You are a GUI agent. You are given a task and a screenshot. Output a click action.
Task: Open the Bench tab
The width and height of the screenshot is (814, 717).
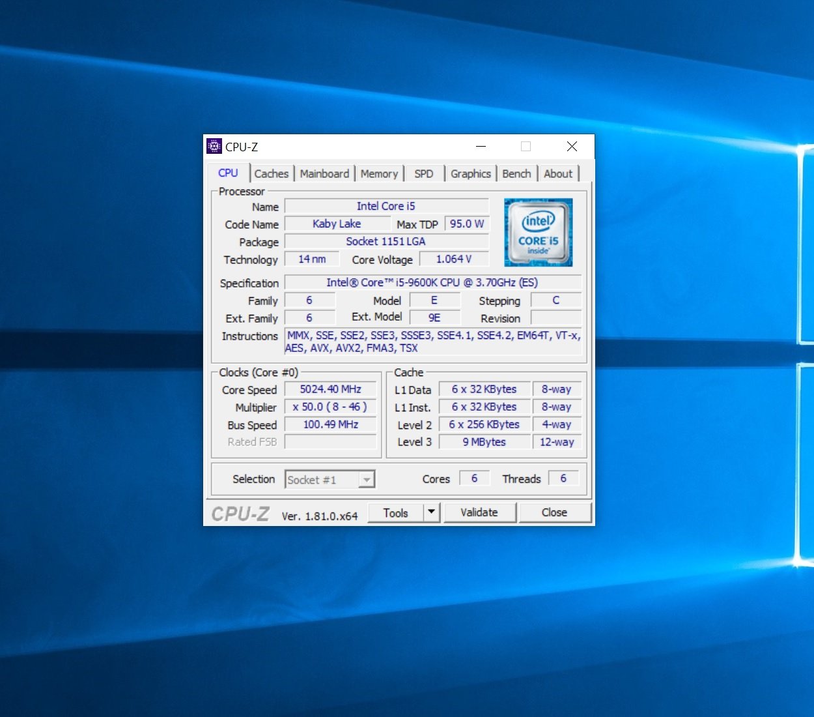(x=516, y=174)
